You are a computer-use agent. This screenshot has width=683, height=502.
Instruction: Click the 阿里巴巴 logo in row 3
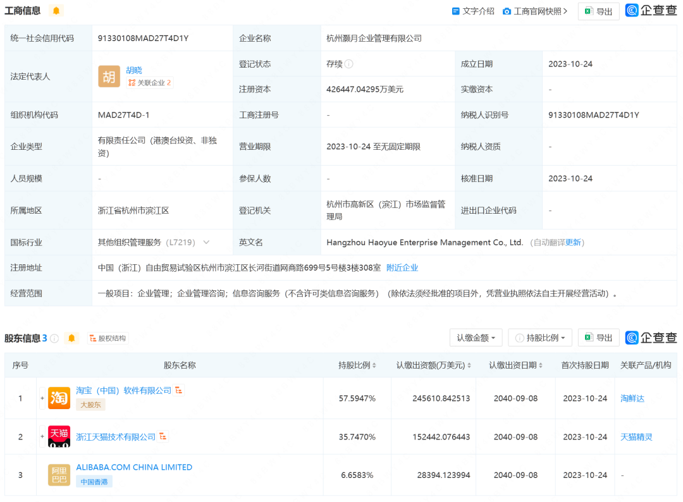point(59,475)
